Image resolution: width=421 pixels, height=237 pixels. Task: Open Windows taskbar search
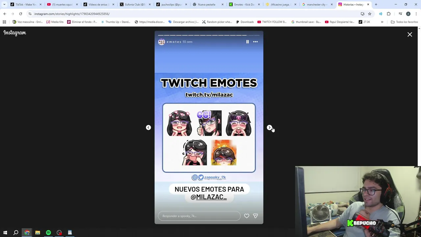tap(16, 233)
